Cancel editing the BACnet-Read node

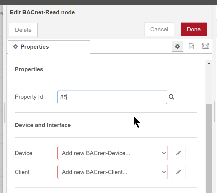[x=159, y=29]
